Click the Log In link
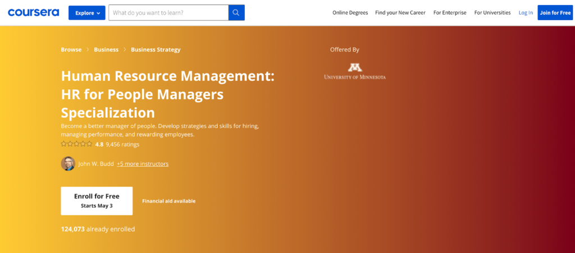 click(x=526, y=12)
